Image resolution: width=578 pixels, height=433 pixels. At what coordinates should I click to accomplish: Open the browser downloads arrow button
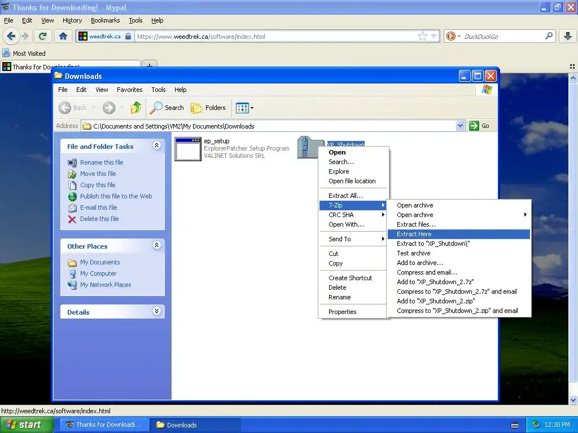568,36
